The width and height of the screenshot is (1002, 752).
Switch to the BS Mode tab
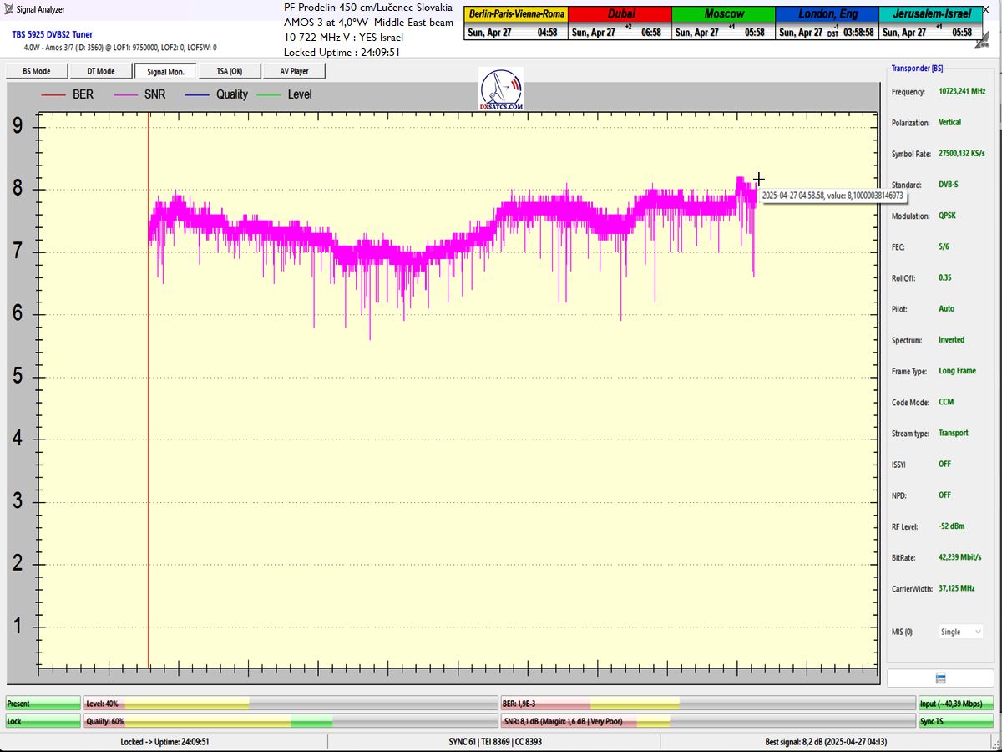pyautogui.click(x=36, y=72)
